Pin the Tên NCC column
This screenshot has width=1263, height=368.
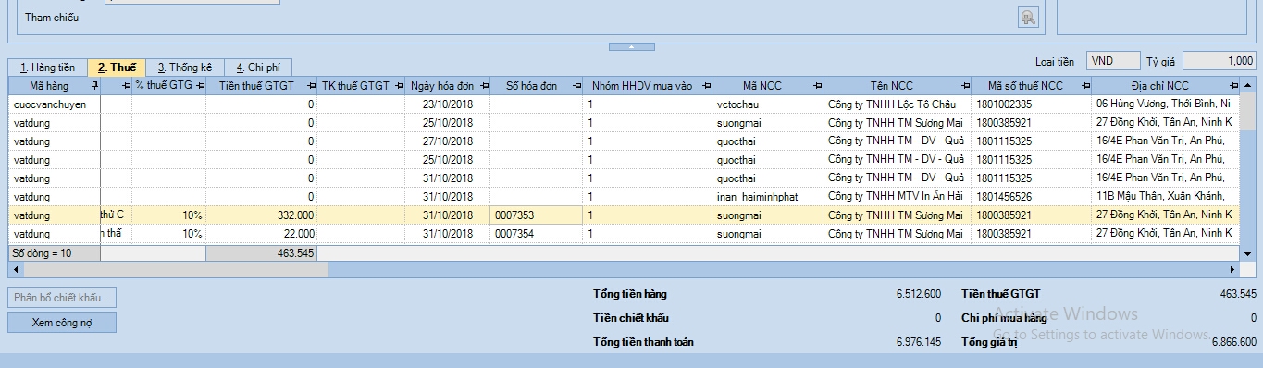click(964, 86)
